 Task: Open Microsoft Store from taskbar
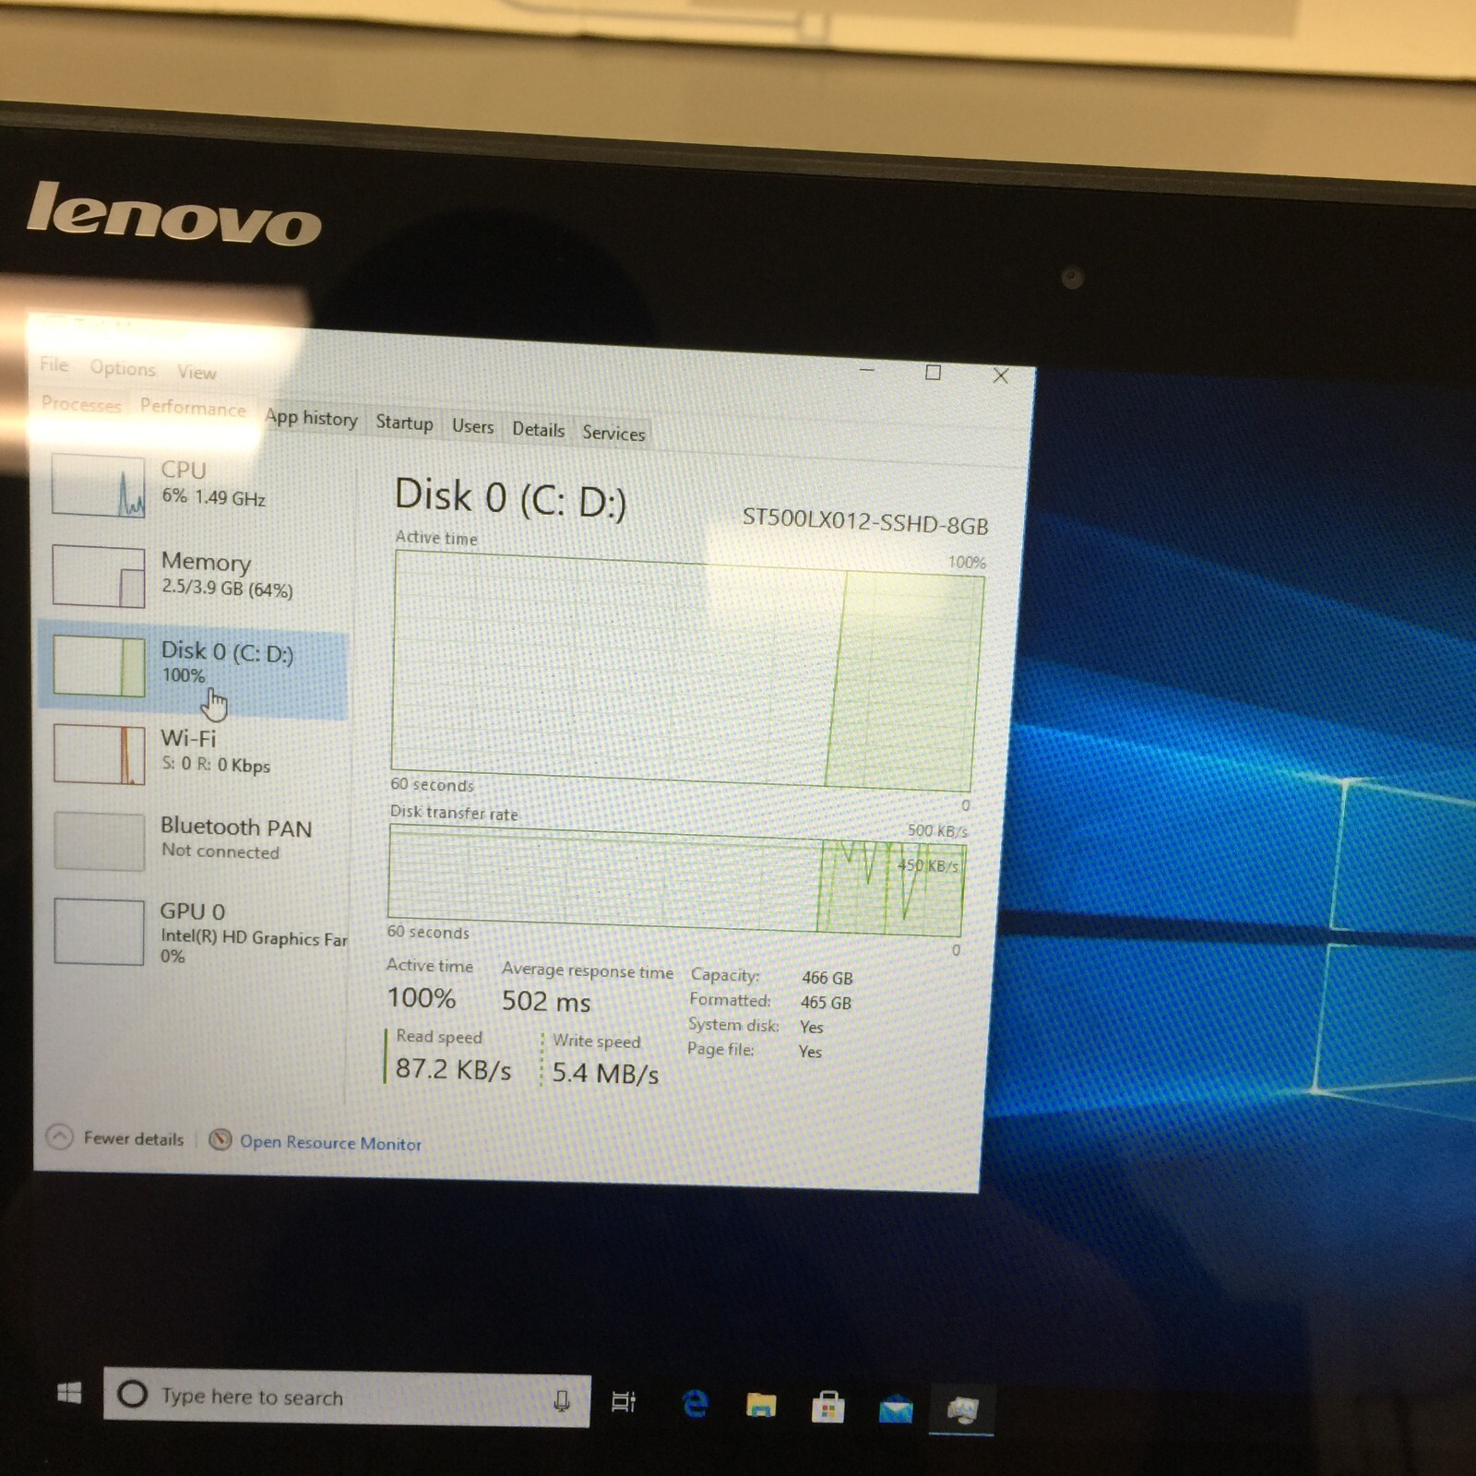point(827,1408)
